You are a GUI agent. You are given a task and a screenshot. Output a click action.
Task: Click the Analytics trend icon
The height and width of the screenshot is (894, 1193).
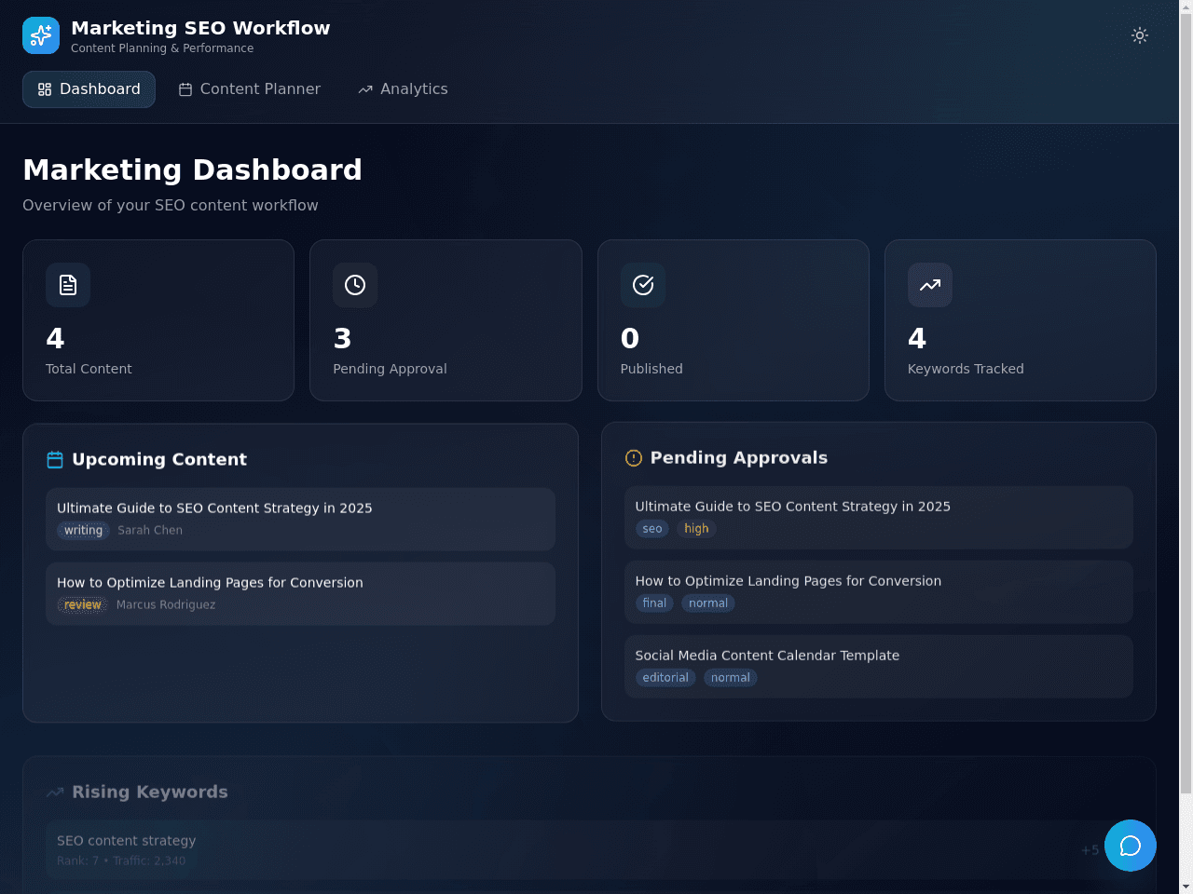tap(365, 89)
